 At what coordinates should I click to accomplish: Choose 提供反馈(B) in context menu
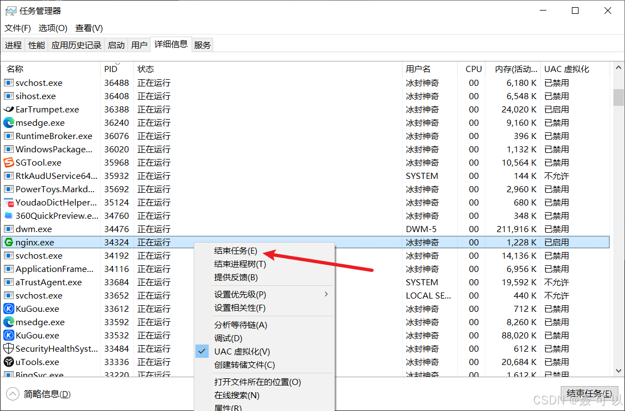click(264, 277)
